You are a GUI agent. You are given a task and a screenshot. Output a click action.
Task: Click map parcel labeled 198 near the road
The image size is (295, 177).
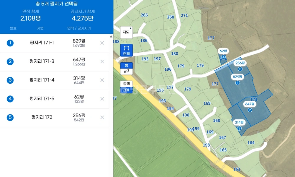tap(206, 145)
